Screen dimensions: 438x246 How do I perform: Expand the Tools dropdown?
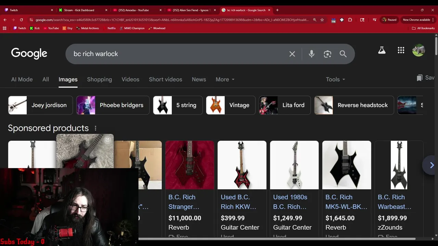pyautogui.click(x=335, y=79)
